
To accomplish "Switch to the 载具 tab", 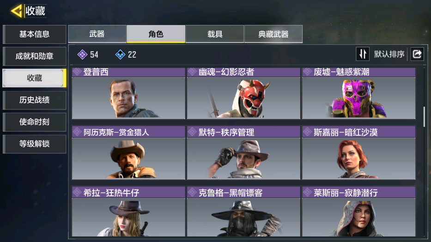I will (215, 34).
